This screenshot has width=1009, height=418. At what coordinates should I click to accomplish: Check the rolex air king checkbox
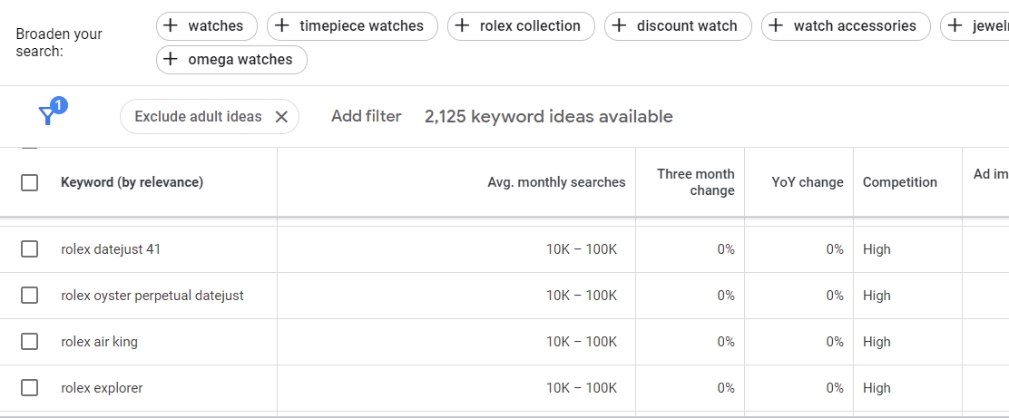30,342
